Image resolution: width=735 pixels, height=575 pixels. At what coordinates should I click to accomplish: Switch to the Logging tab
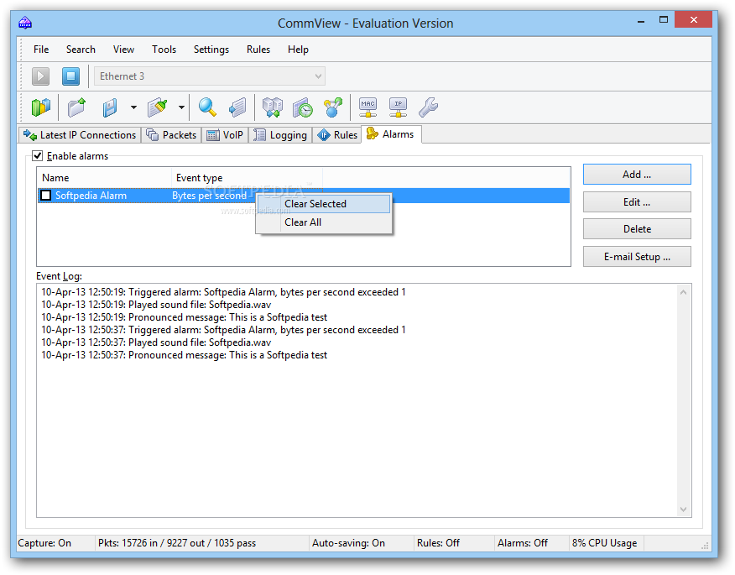pyautogui.click(x=280, y=135)
